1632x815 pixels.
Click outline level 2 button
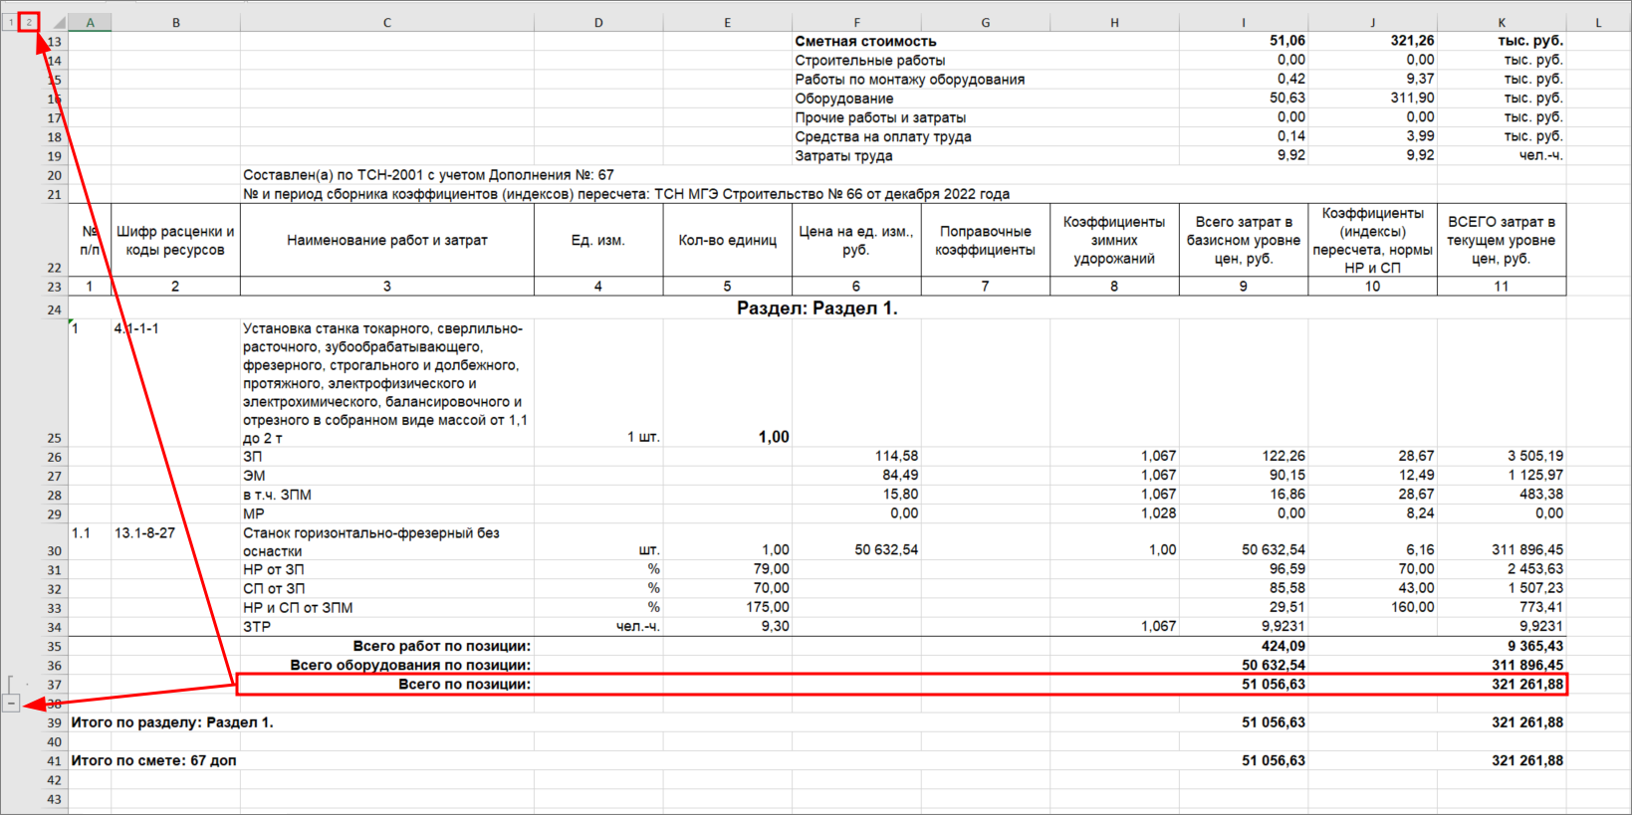pos(29,22)
